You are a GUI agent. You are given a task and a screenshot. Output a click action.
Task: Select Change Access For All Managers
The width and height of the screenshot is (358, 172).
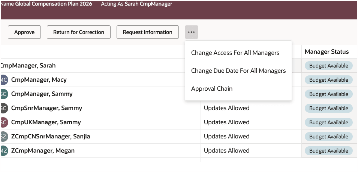[235, 53]
